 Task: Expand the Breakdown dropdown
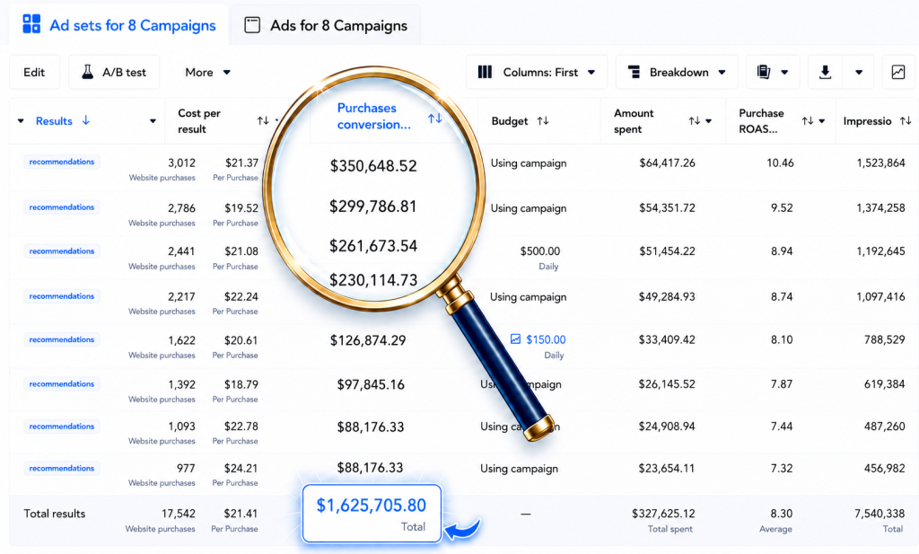pos(677,72)
